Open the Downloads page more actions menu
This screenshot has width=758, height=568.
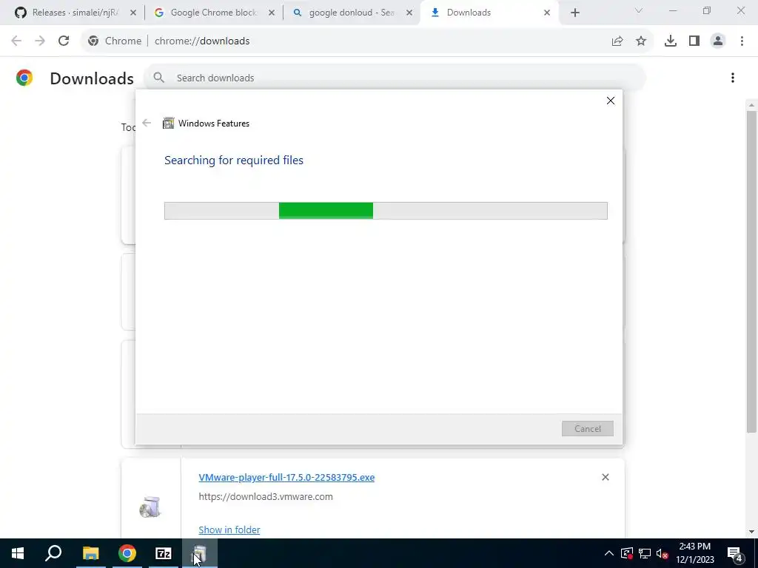coord(733,78)
